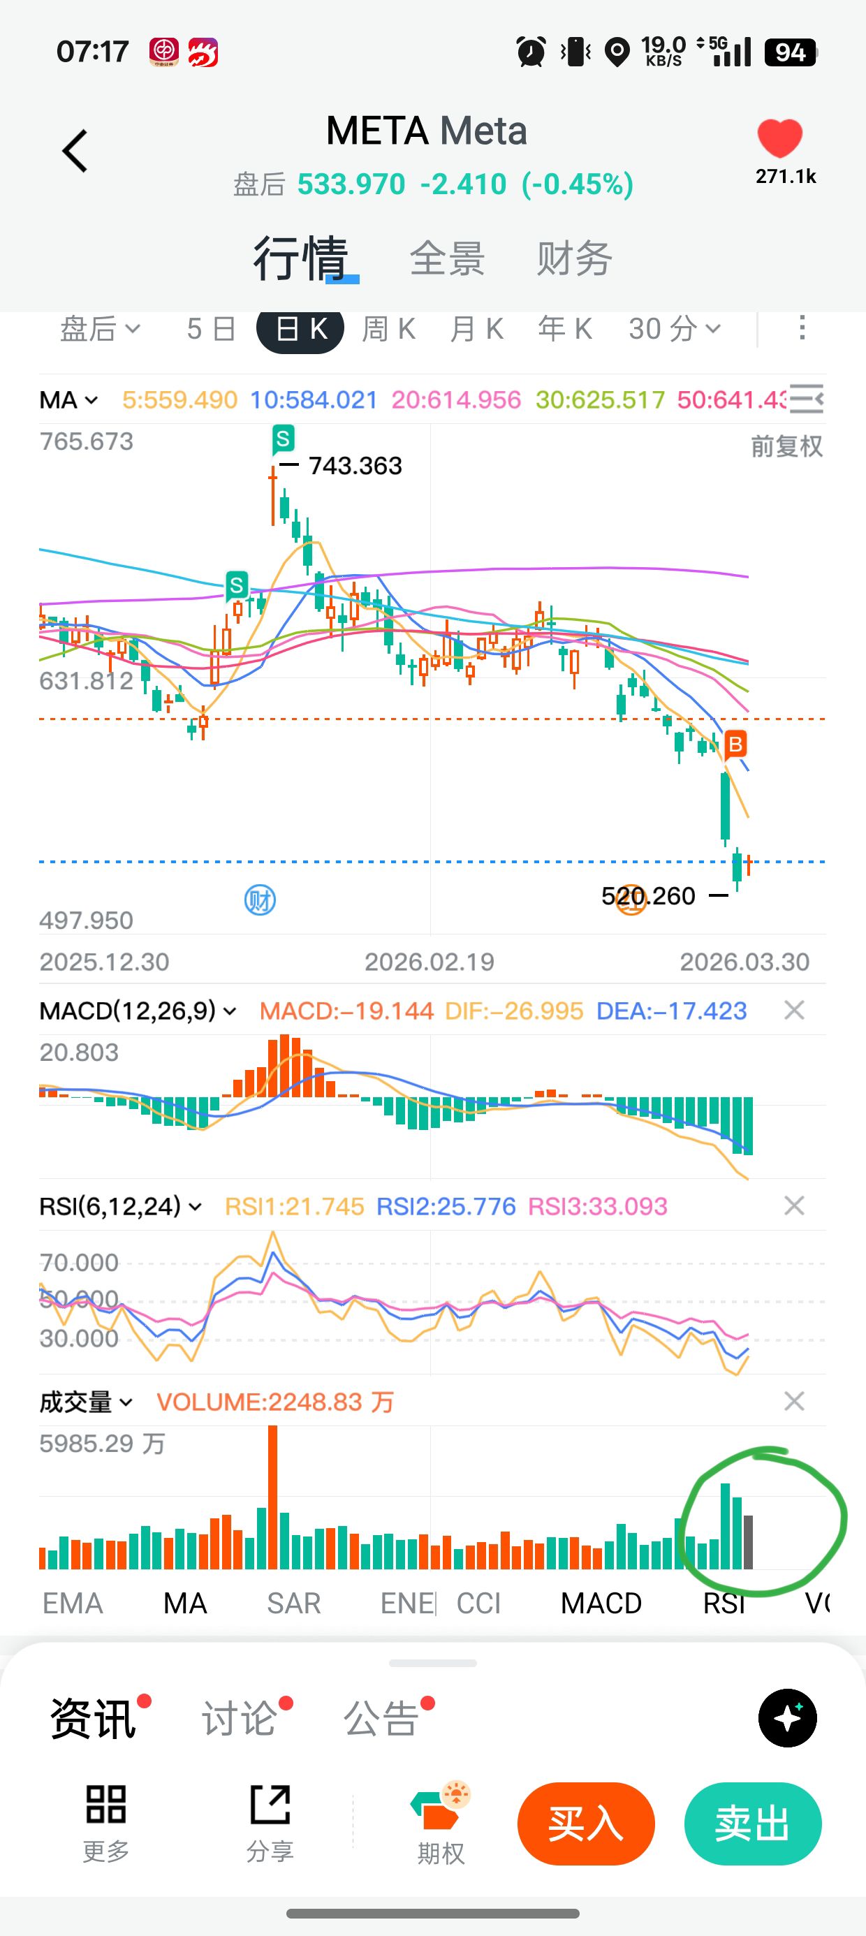Tap the 财 earnings marker on chart
The height and width of the screenshot is (1936, 866).
pyautogui.click(x=260, y=900)
